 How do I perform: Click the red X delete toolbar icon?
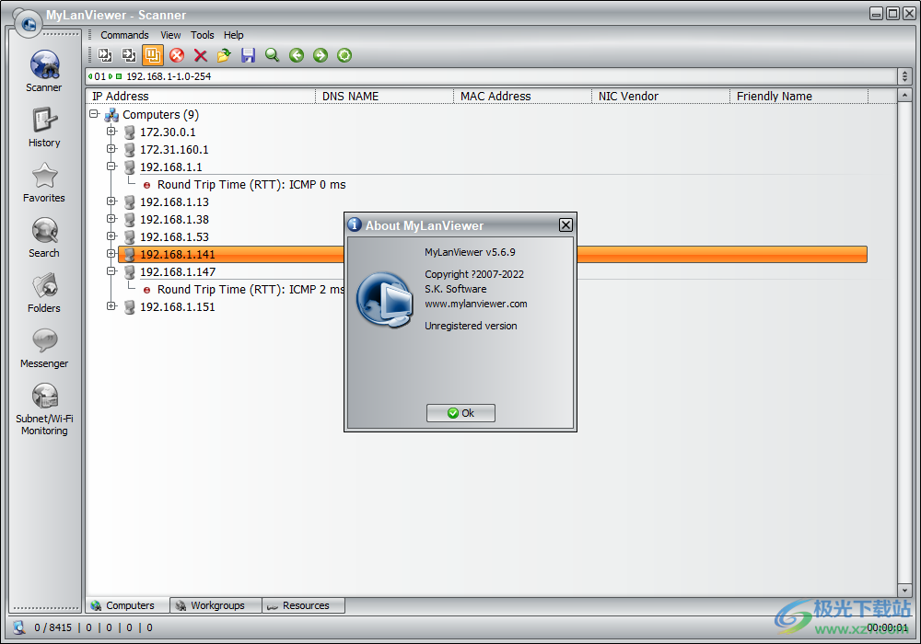pos(200,55)
